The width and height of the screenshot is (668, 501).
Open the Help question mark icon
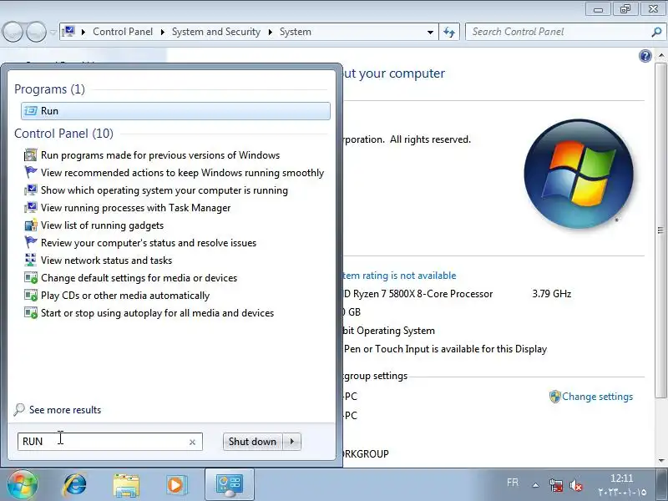(x=645, y=56)
